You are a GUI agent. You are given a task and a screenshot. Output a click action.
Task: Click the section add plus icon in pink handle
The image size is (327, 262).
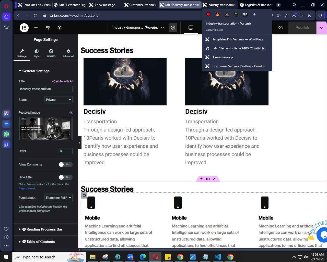point(201,179)
